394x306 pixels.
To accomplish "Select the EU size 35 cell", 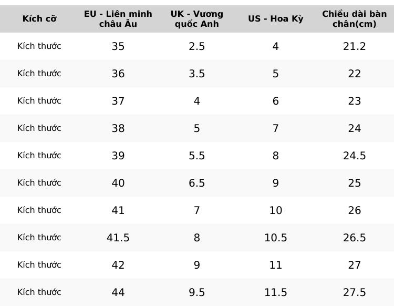I will [118, 46].
